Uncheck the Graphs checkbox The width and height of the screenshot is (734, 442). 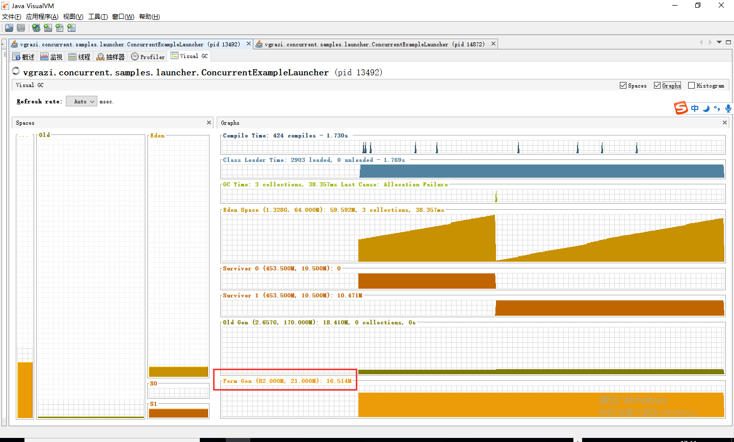click(657, 86)
